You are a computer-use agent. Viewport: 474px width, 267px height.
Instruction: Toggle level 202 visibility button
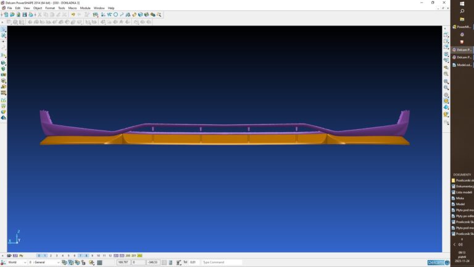pos(139,255)
